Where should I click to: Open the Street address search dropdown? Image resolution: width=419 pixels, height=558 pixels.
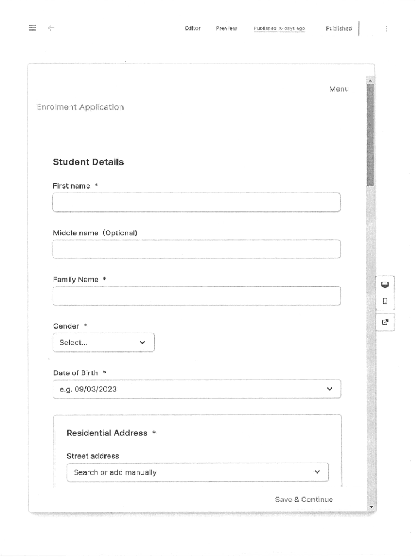[198, 472]
